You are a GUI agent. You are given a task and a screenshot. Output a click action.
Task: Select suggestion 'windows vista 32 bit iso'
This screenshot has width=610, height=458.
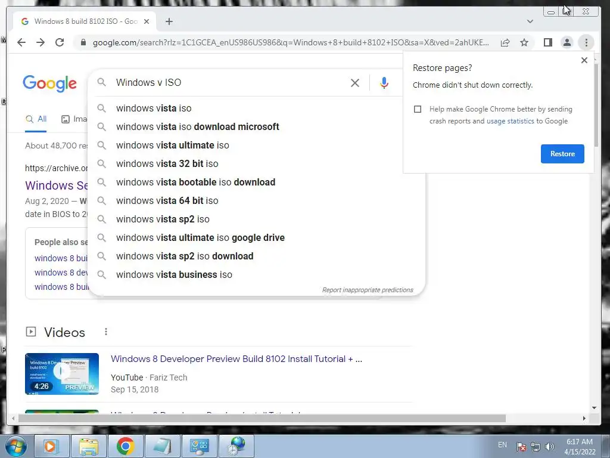(x=257, y=163)
